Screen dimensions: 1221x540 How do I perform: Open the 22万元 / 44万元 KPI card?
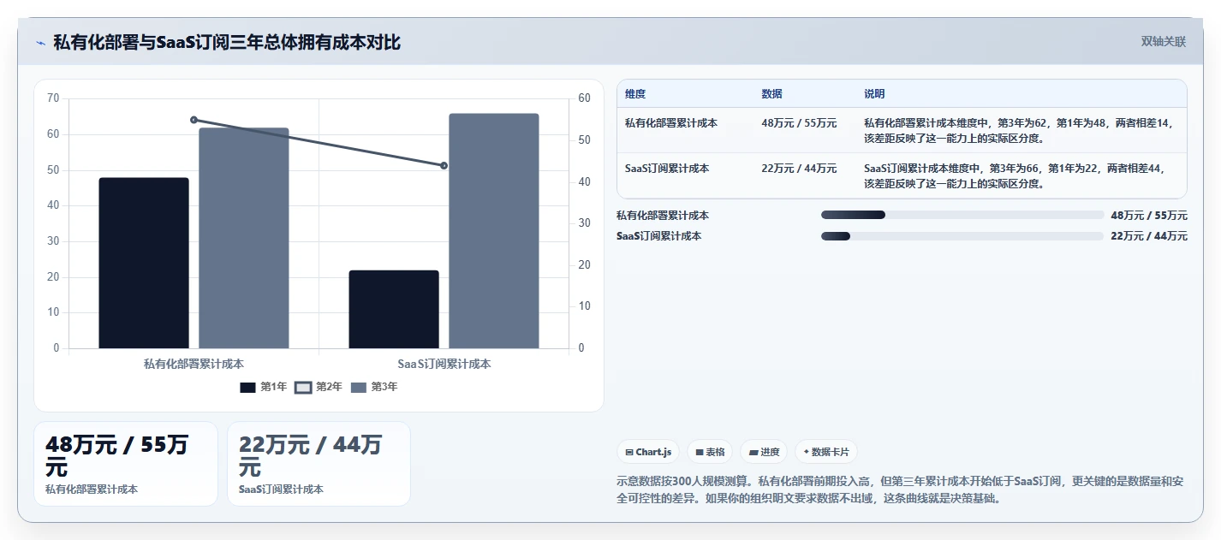tap(319, 464)
